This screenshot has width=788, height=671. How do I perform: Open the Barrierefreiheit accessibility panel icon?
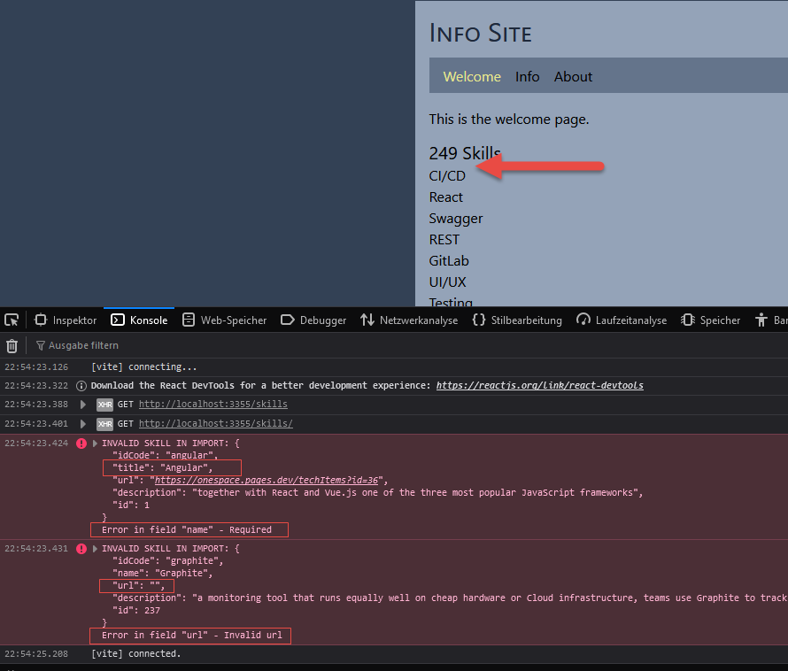pyautogui.click(x=760, y=320)
